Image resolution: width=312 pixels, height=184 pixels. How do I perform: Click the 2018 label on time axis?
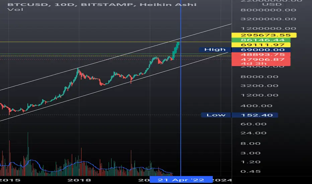coord(79,180)
